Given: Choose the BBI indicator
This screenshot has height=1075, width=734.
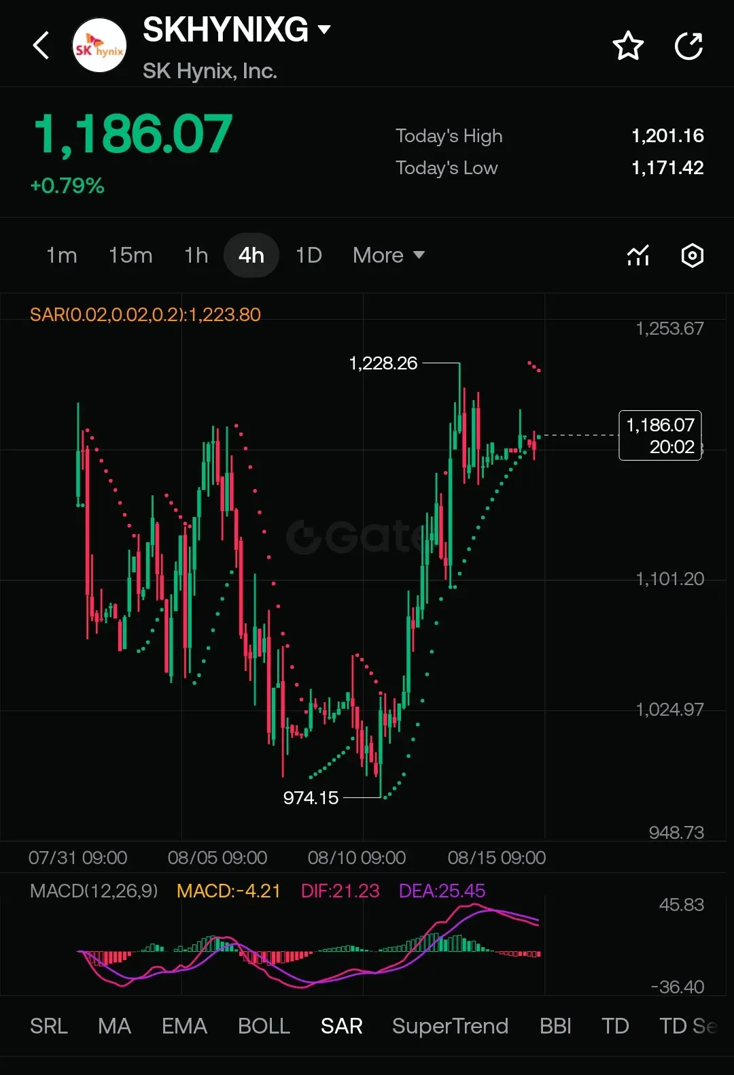Looking at the screenshot, I should 555,1026.
